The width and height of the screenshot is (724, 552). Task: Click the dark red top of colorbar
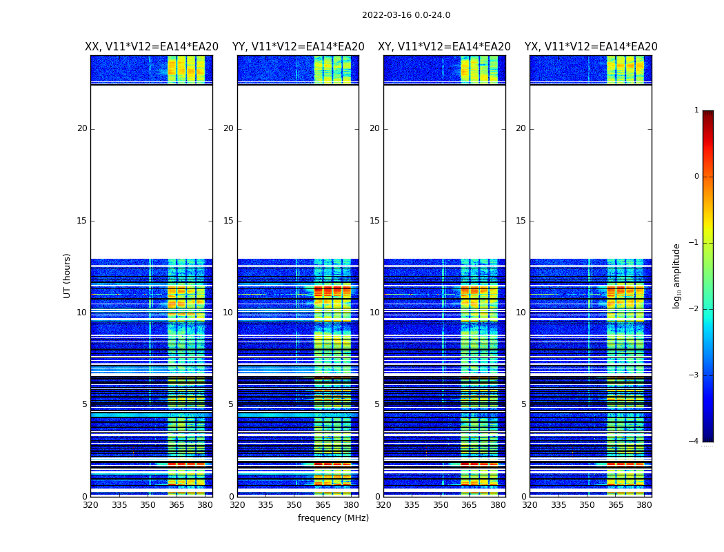pos(708,114)
